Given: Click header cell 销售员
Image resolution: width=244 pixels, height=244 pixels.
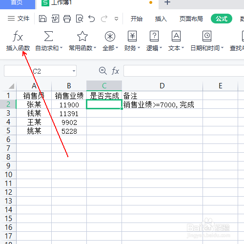Looking at the screenshot, I should [34, 96].
